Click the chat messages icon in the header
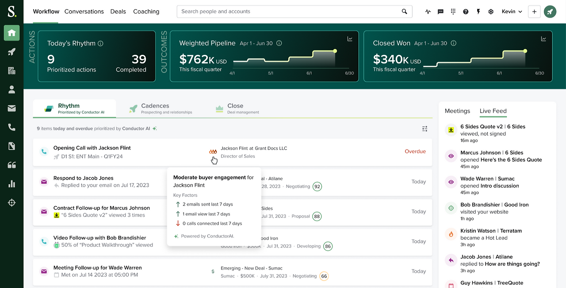This screenshot has width=566, height=288. (x=440, y=12)
